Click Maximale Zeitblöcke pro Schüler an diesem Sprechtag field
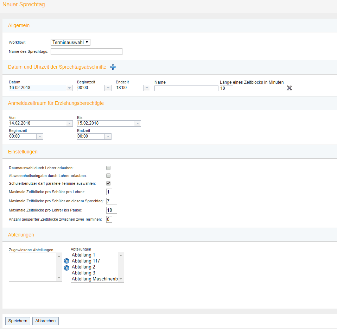Image resolution: width=337 pixels, height=329 pixels. [x=112, y=201]
